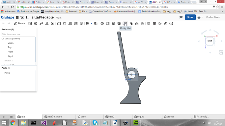The width and height of the screenshot is (225, 126).
Task: Select the Shell tool
Action: coord(76,23)
